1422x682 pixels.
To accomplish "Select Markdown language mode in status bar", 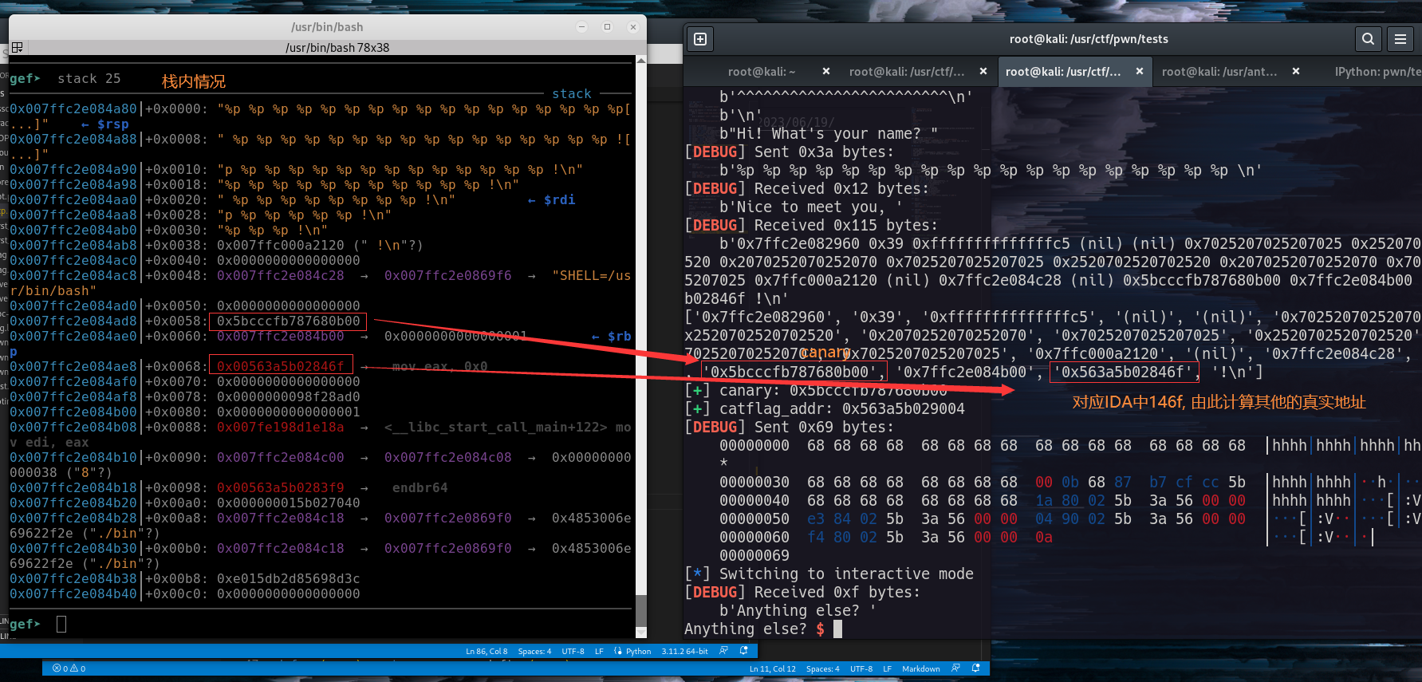I will tap(921, 669).
